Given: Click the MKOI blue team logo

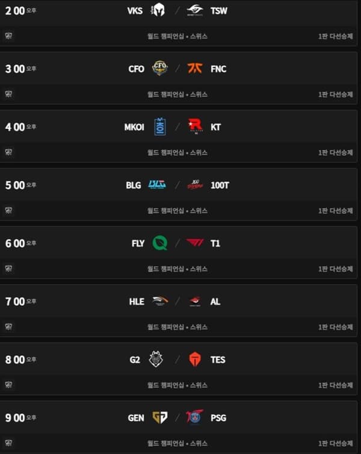Looking at the screenshot, I should (x=159, y=126).
